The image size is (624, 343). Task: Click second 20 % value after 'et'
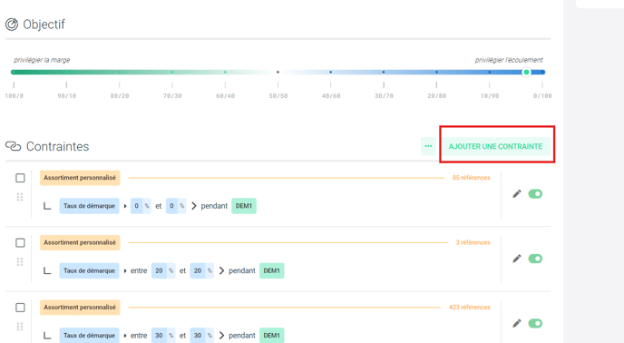coord(201,271)
